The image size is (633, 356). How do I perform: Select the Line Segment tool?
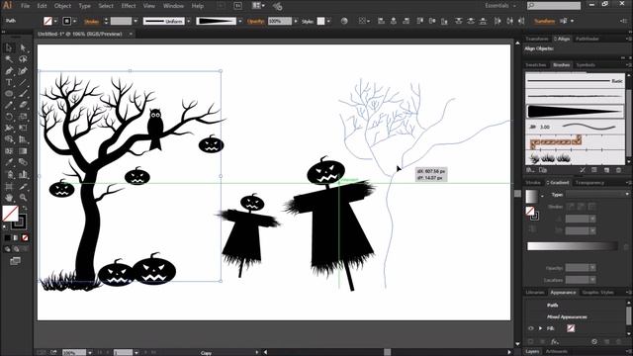click(x=23, y=82)
